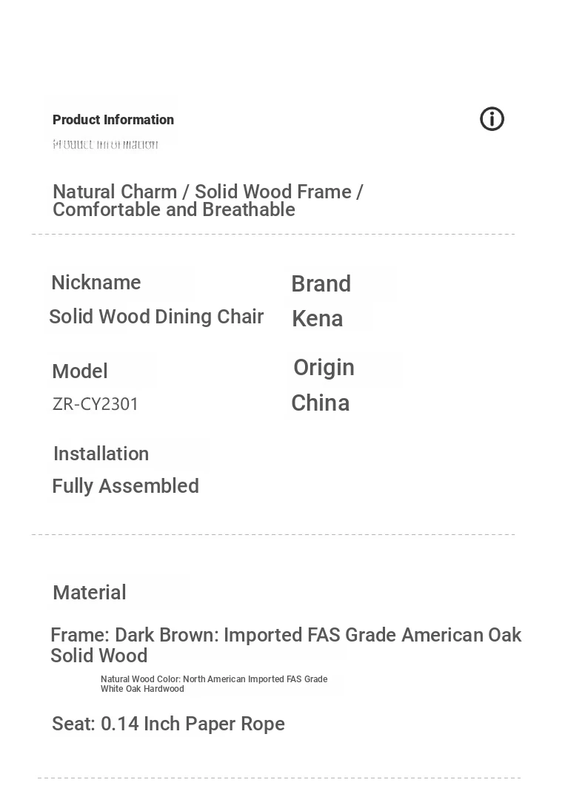The width and height of the screenshot is (585, 791).
Task: Click the China origin value
Action: click(x=321, y=403)
